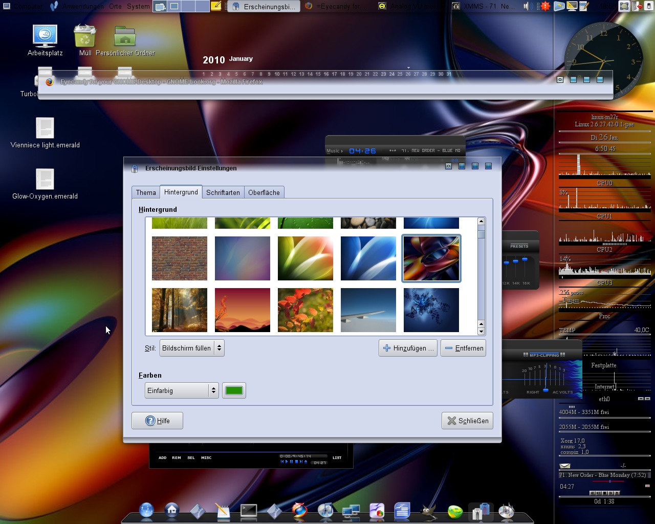655x524 pixels.
Task: Launch the OpenOffice chart icon in the dock
Action: click(377, 511)
